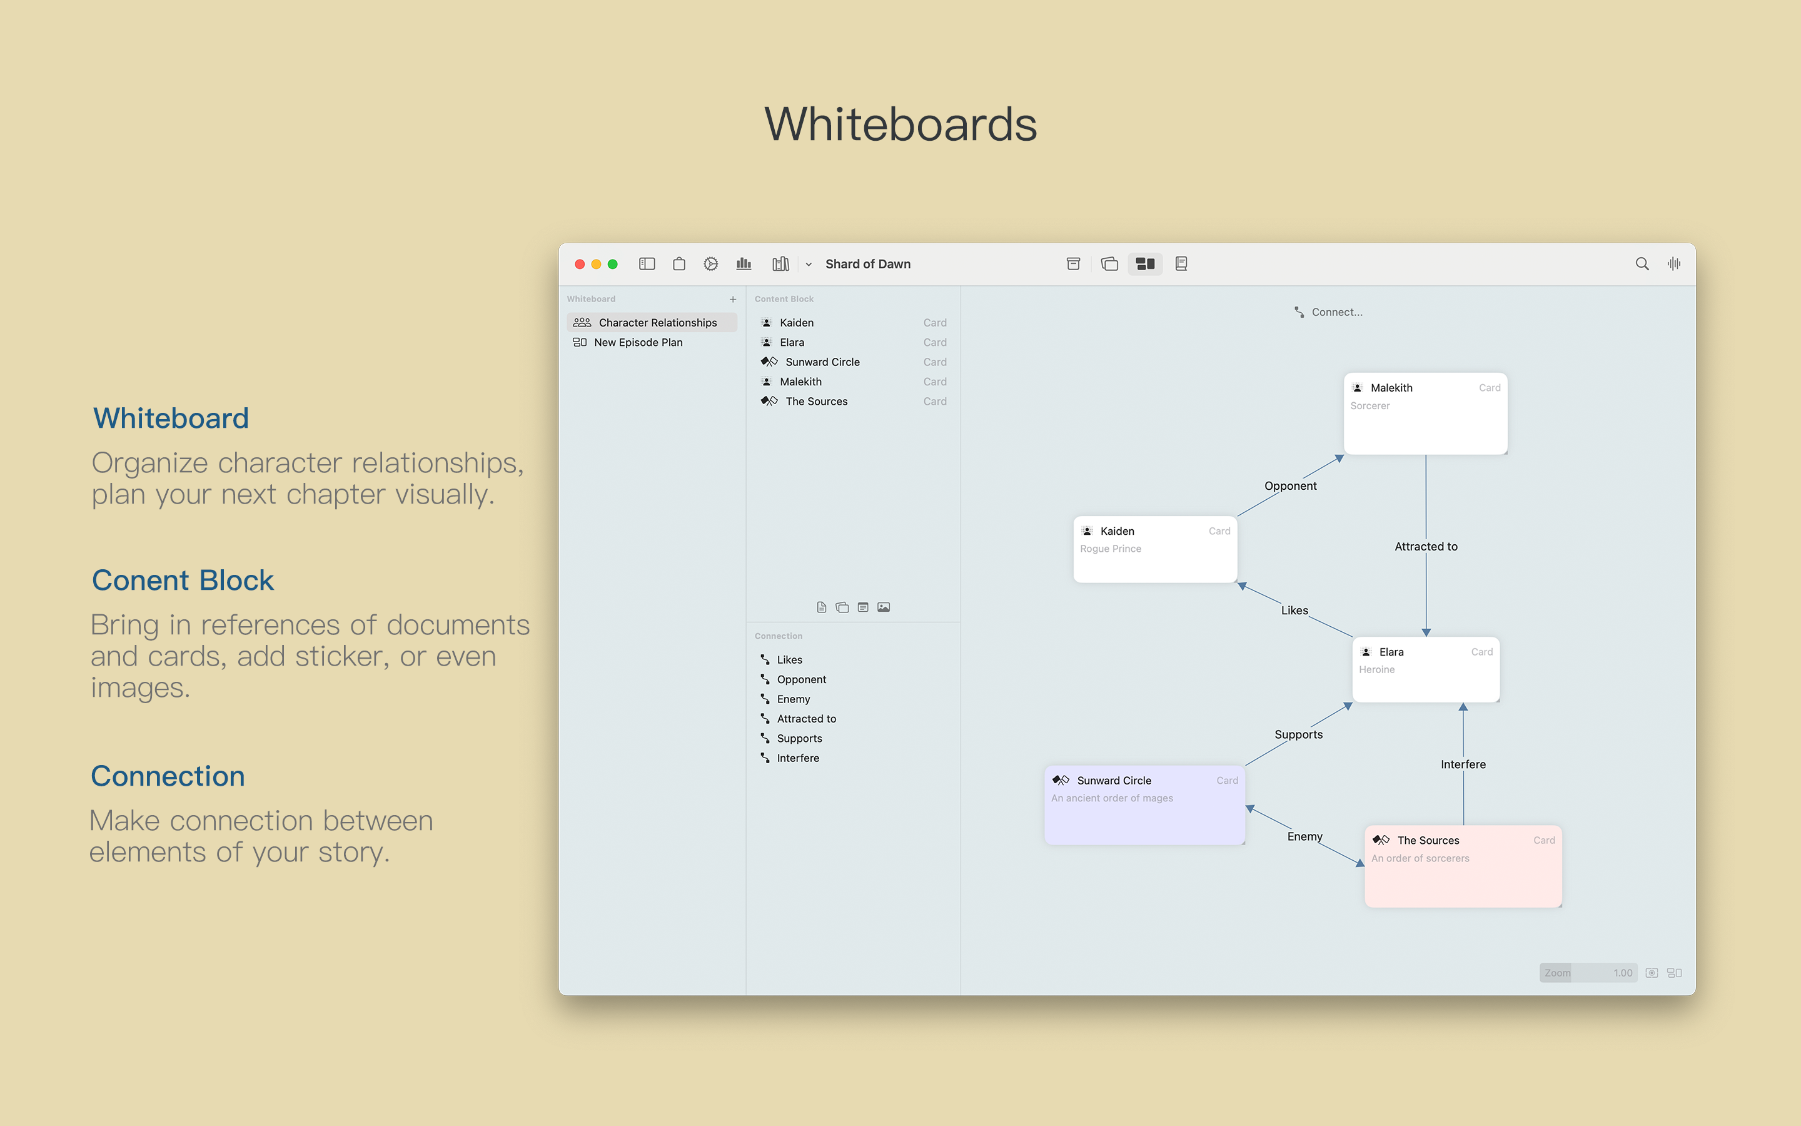Viewport: 1801px width, 1126px height.
Task: Adjust the Zoom slider
Action: tap(1588, 973)
